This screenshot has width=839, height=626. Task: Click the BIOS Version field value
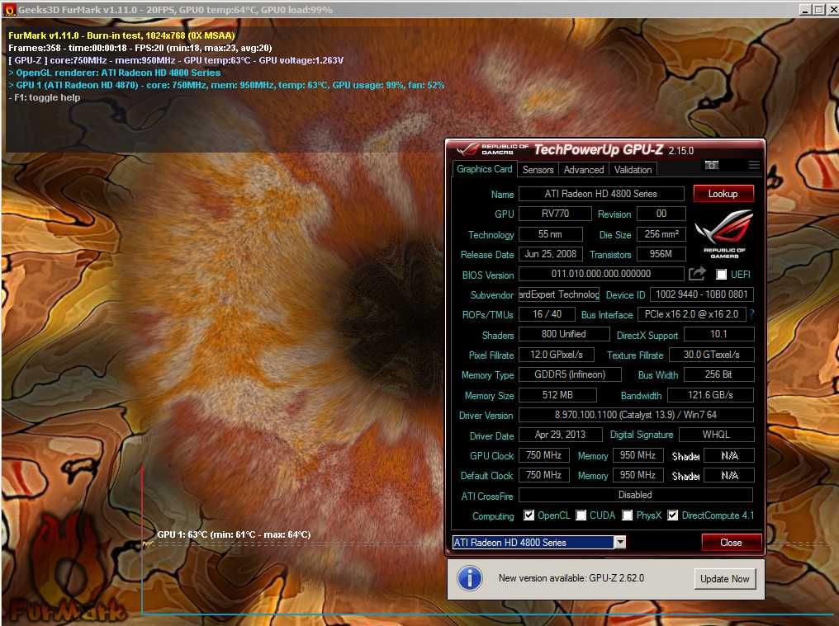pos(601,274)
